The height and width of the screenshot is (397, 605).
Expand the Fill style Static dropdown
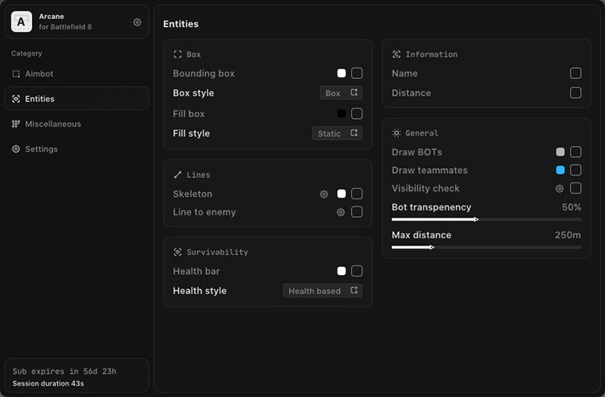[336, 133]
